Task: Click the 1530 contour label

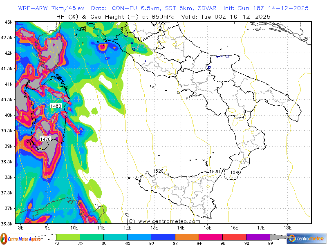Action: [215, 171]
